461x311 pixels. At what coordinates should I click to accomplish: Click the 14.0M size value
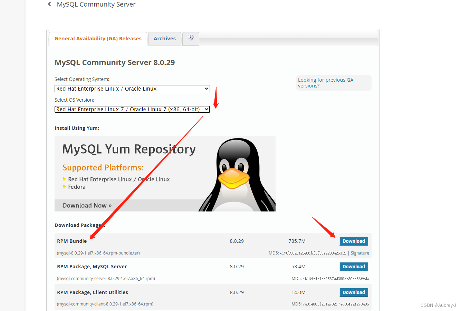[x=298, y=292]
